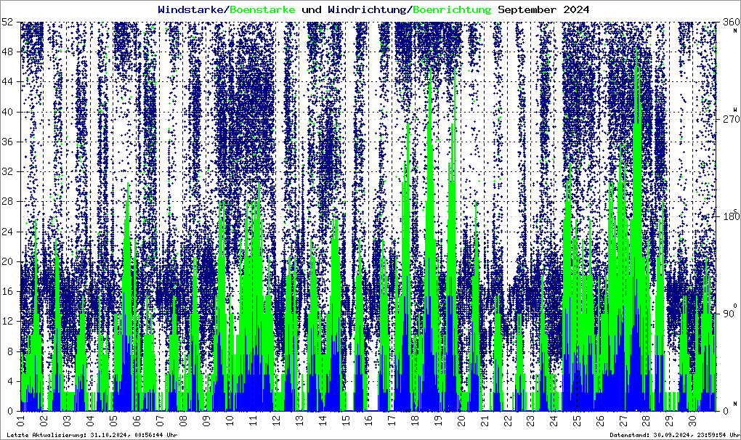
Task: Click the left-axis wind speed value 48
Action: pos(7,52)
